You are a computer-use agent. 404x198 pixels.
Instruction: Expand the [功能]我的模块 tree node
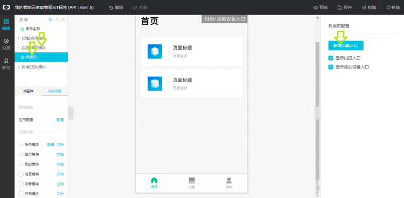tap(18, 67)
